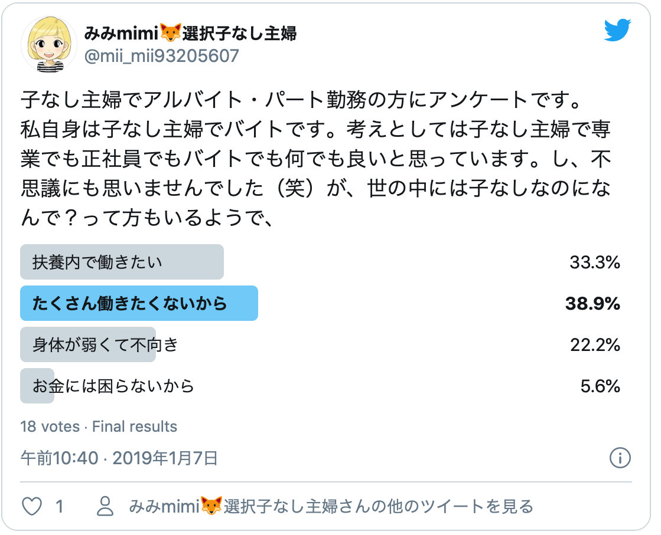661x535 pixels.
Task: Select poll option お金には困らないから
Action: (x=320, y=386)
